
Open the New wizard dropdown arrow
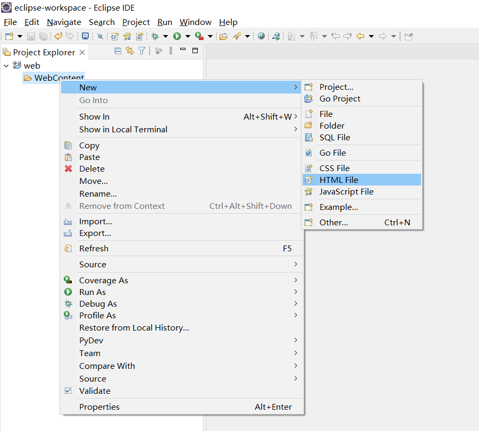click(x=20, y=36)
